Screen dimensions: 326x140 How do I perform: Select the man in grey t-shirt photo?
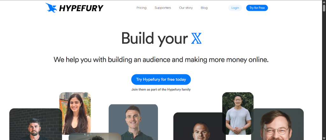[x=238, y=113]
